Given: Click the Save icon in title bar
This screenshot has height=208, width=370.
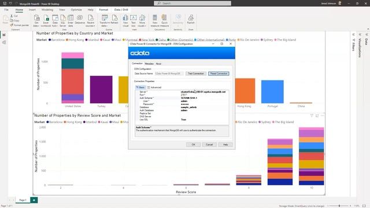Looking at the screenshot, I should [x=5, y=3].
